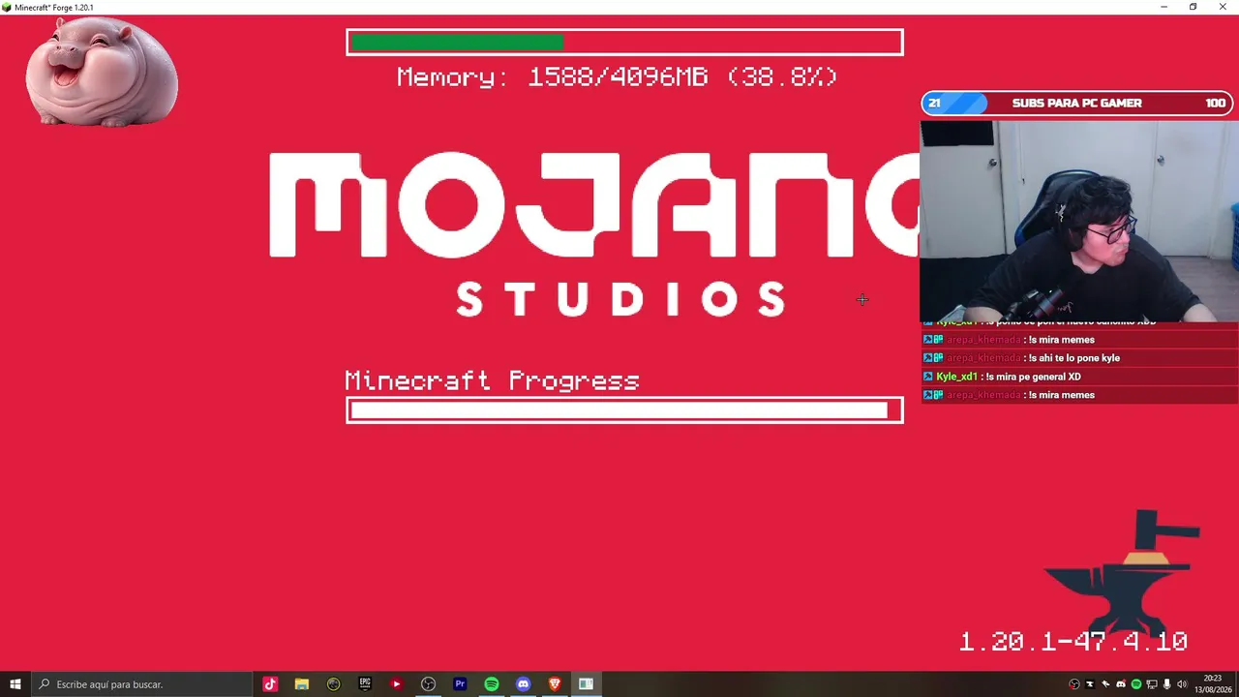Open the system tray clock and date
1239x697 pixels.
(1213, 684)
